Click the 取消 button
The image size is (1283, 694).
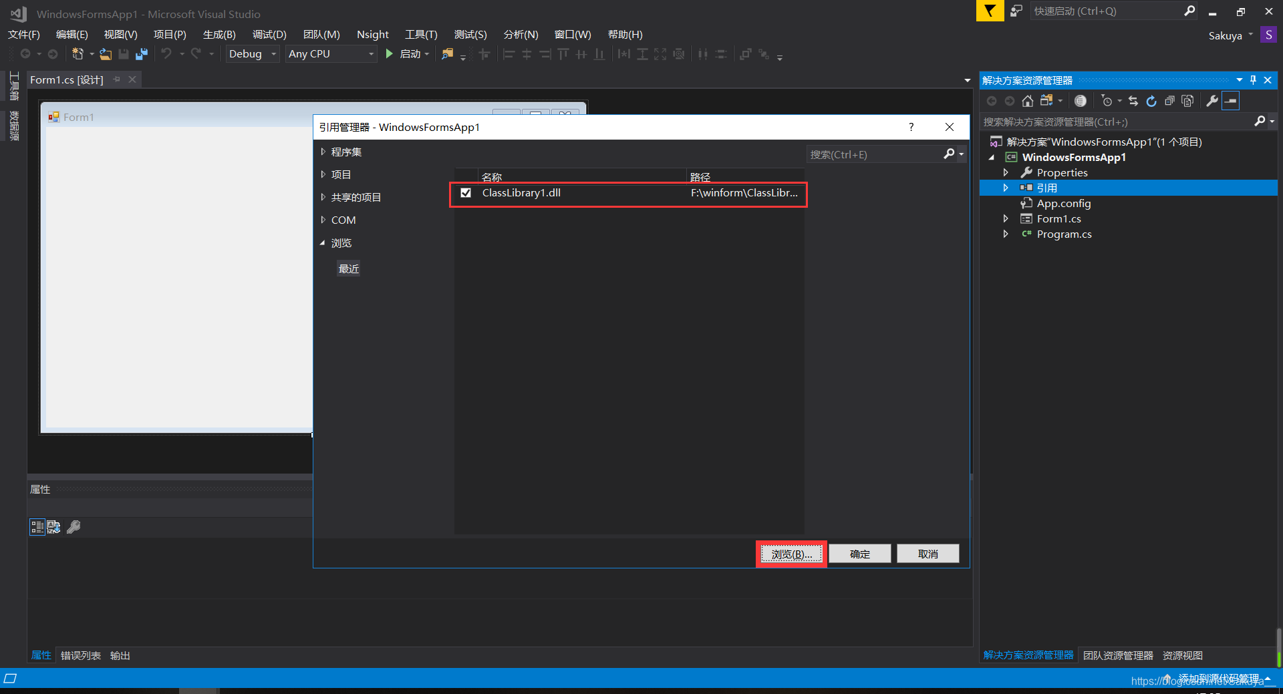point(928,554)
